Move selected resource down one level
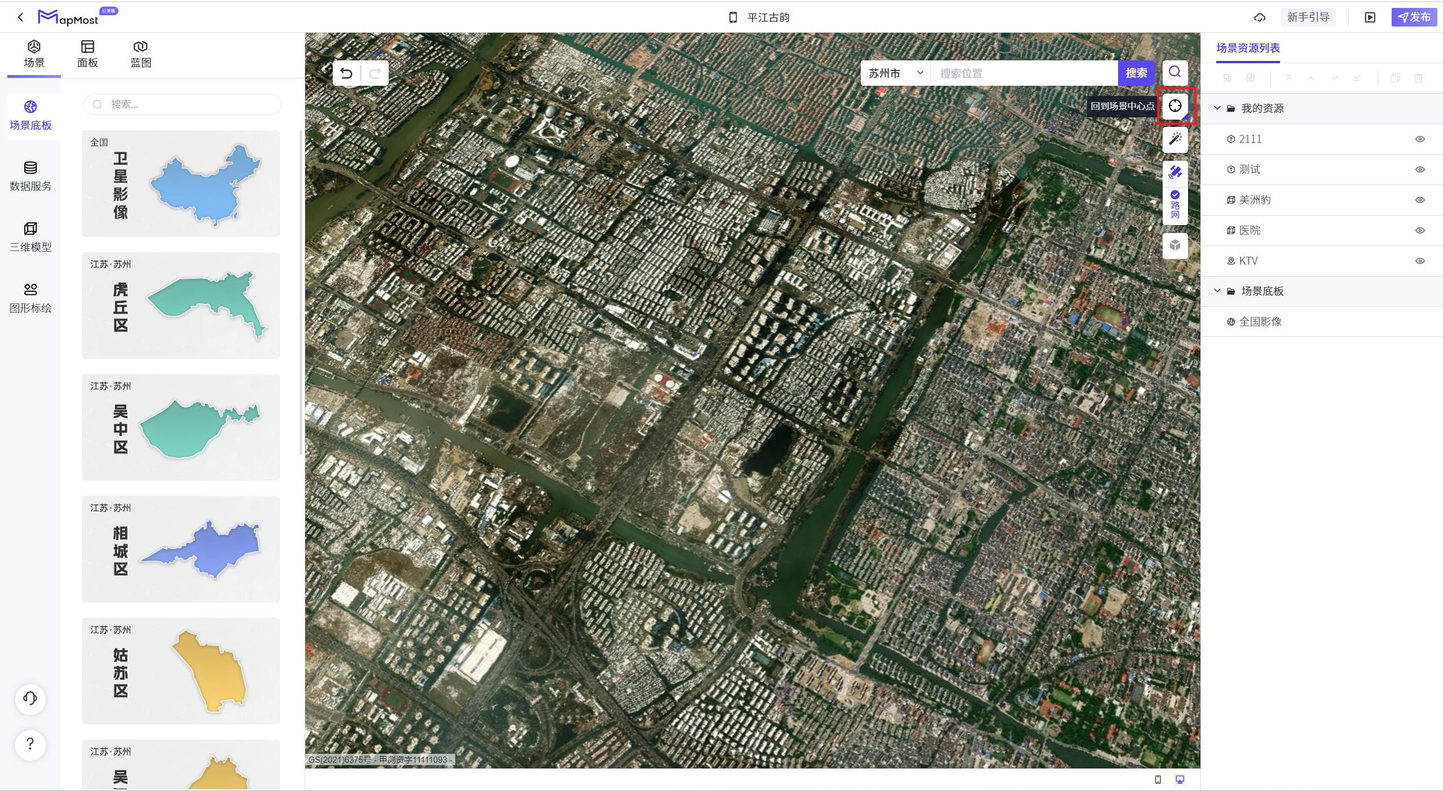This screenshot has width=1443, height=791. pos(1334,78)
